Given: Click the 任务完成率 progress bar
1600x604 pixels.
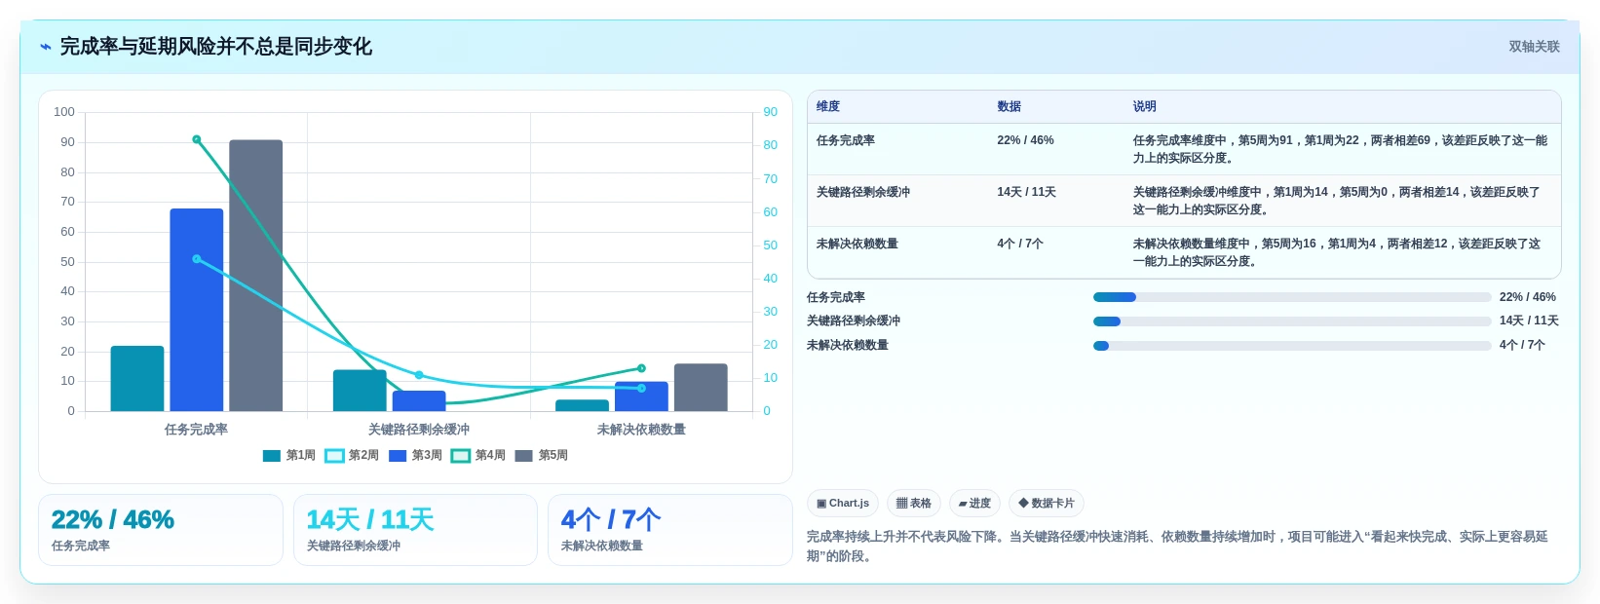Looking at the screenshot, I should click(x=1292, y=297).
